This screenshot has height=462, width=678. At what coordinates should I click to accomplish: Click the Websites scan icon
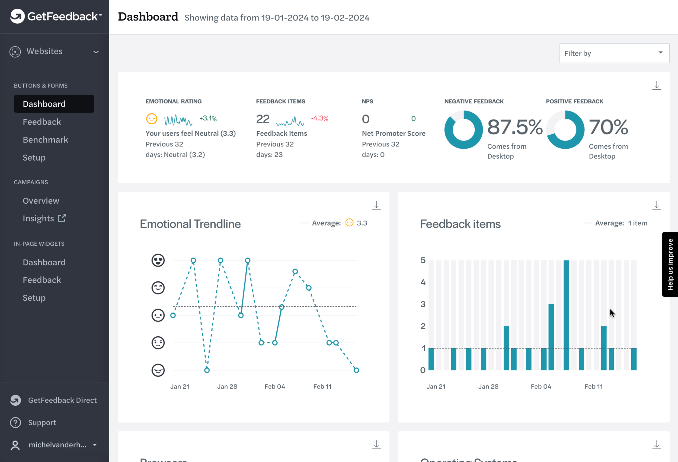pyautogui.click(x=15, y=51)
